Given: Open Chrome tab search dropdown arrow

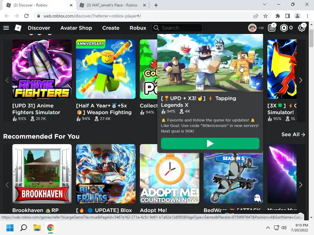Looking at the screenshot, I should point(265,4).
